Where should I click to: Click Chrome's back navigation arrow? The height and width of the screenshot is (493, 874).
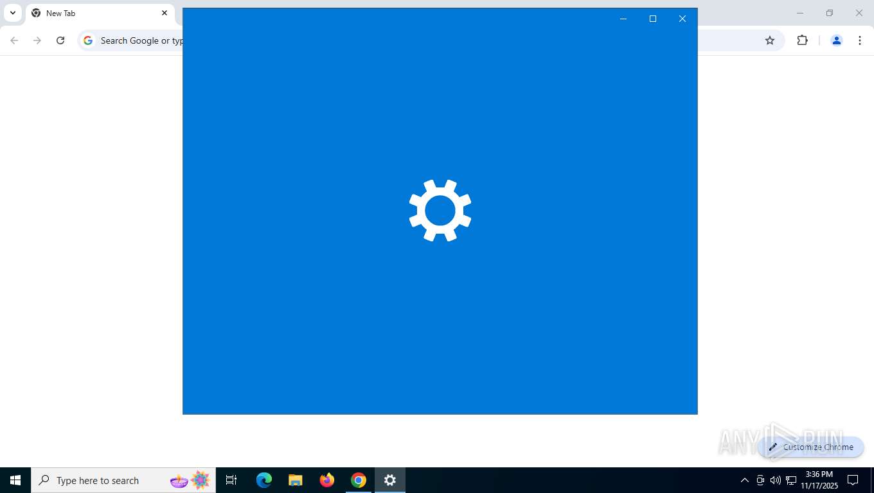(x=14, y=40)
